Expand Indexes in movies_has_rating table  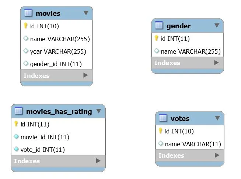click(x=98, y=161)
